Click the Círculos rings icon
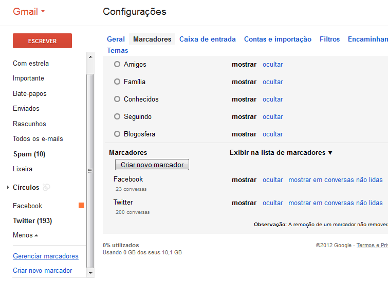Viewport: 388px width, 281px height. (46, 187)
